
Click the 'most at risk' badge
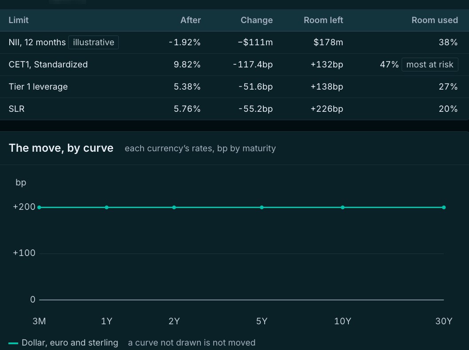(x=430, y=64)
